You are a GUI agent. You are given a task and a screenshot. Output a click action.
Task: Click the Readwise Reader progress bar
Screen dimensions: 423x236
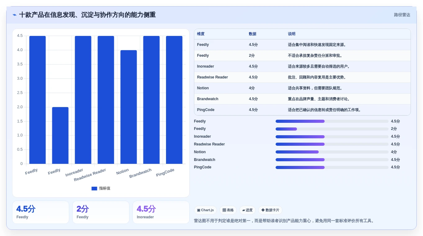coord(332,145)
